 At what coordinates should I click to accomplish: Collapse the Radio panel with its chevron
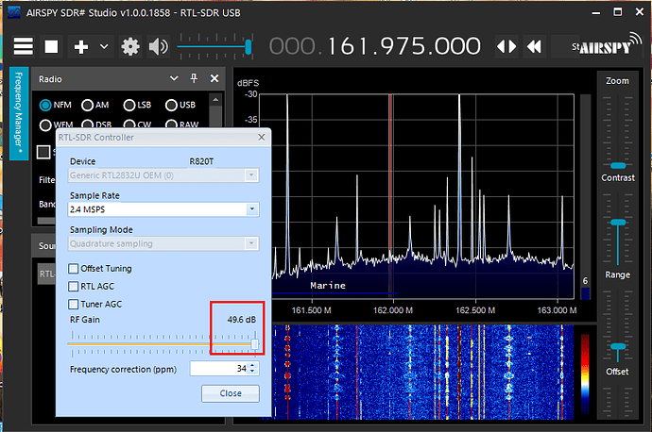174,78
